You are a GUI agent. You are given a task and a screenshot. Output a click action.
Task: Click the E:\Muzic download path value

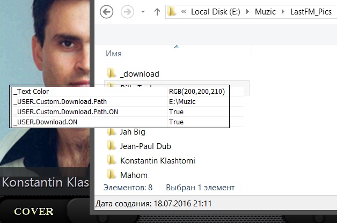click(181, 102)
